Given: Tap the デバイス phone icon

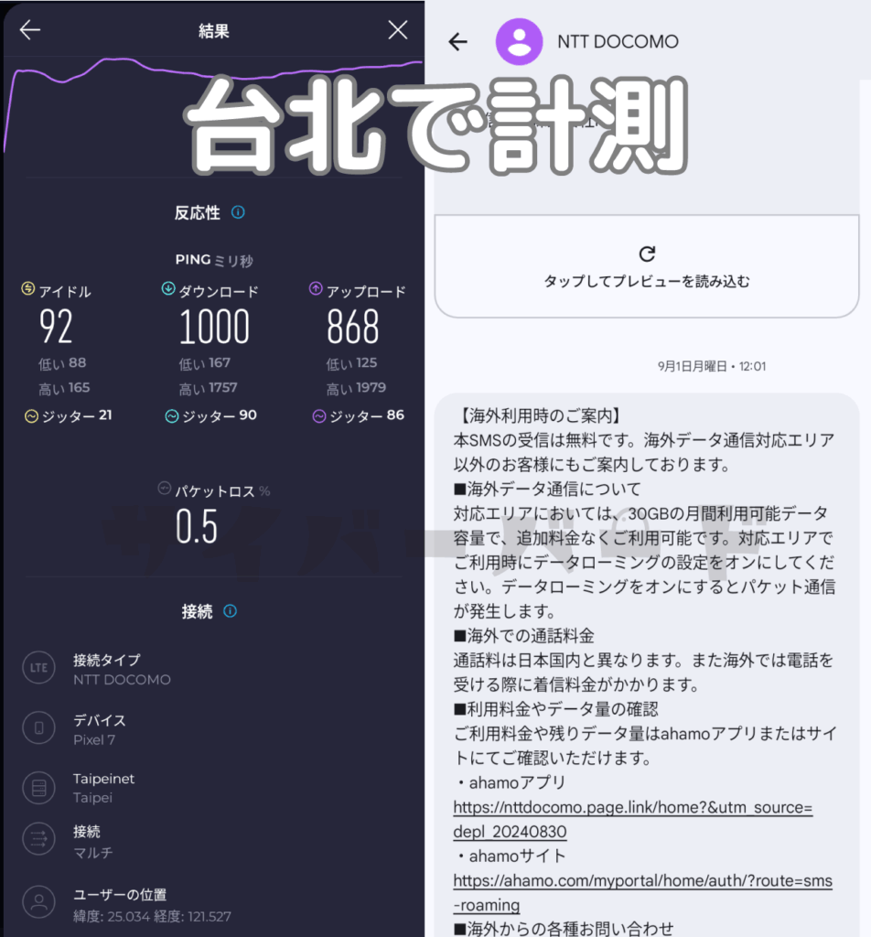Looking at the screenshot, I should tap(38, 727).
